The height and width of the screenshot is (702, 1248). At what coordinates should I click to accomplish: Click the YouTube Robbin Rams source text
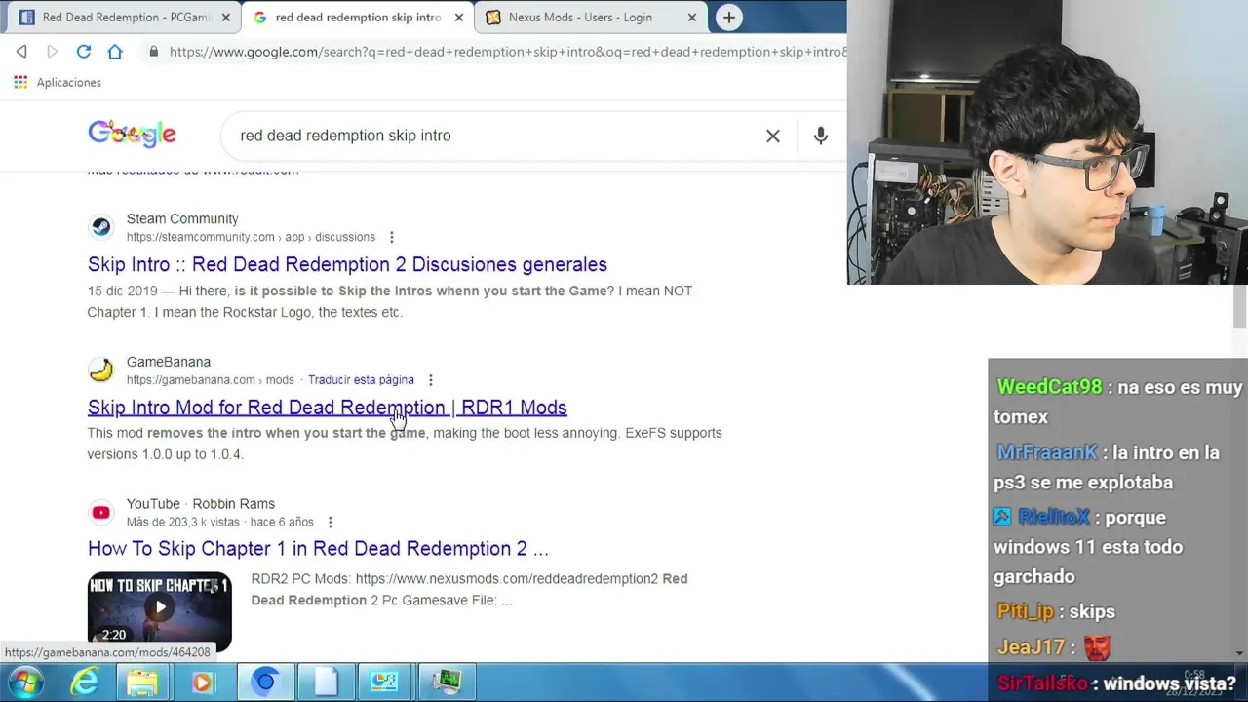pyautogui.click(x=201, y=503)
